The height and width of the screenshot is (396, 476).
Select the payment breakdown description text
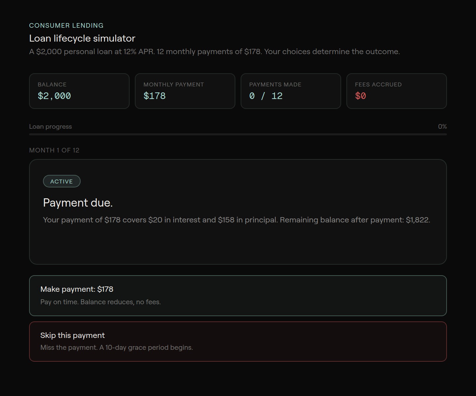[x=236, y=219]
